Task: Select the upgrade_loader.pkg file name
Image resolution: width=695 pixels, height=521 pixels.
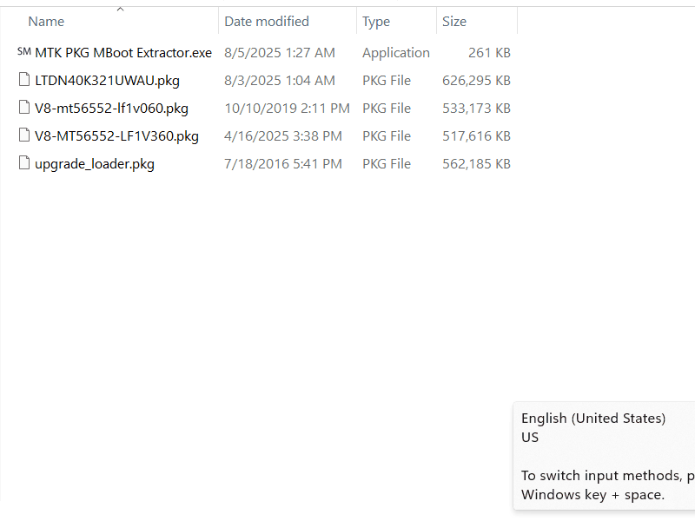Action: (x=95, y=164)
